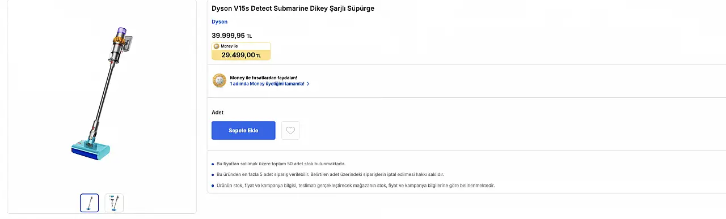Select the second product thumbnail image
Screen dimensions: 726x219
(114, 203)
